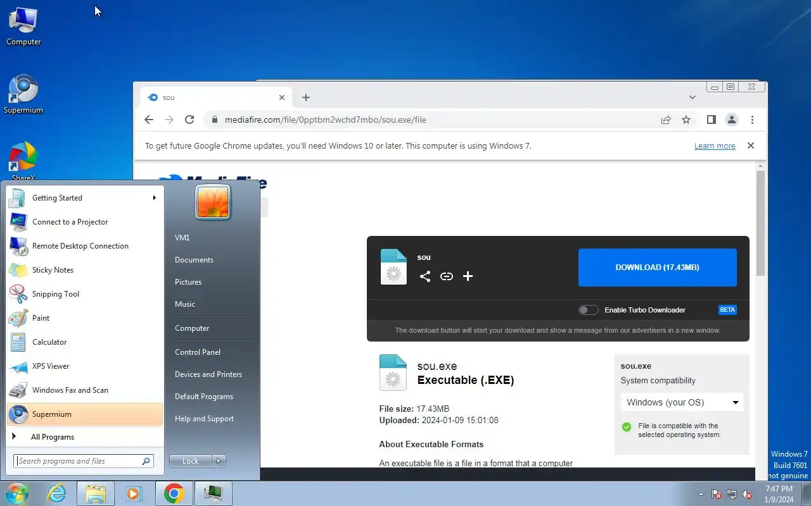Open Remote Desktop Connection
Image resolution: width=811 pixels, height=506 pixels.
(85, 246)
